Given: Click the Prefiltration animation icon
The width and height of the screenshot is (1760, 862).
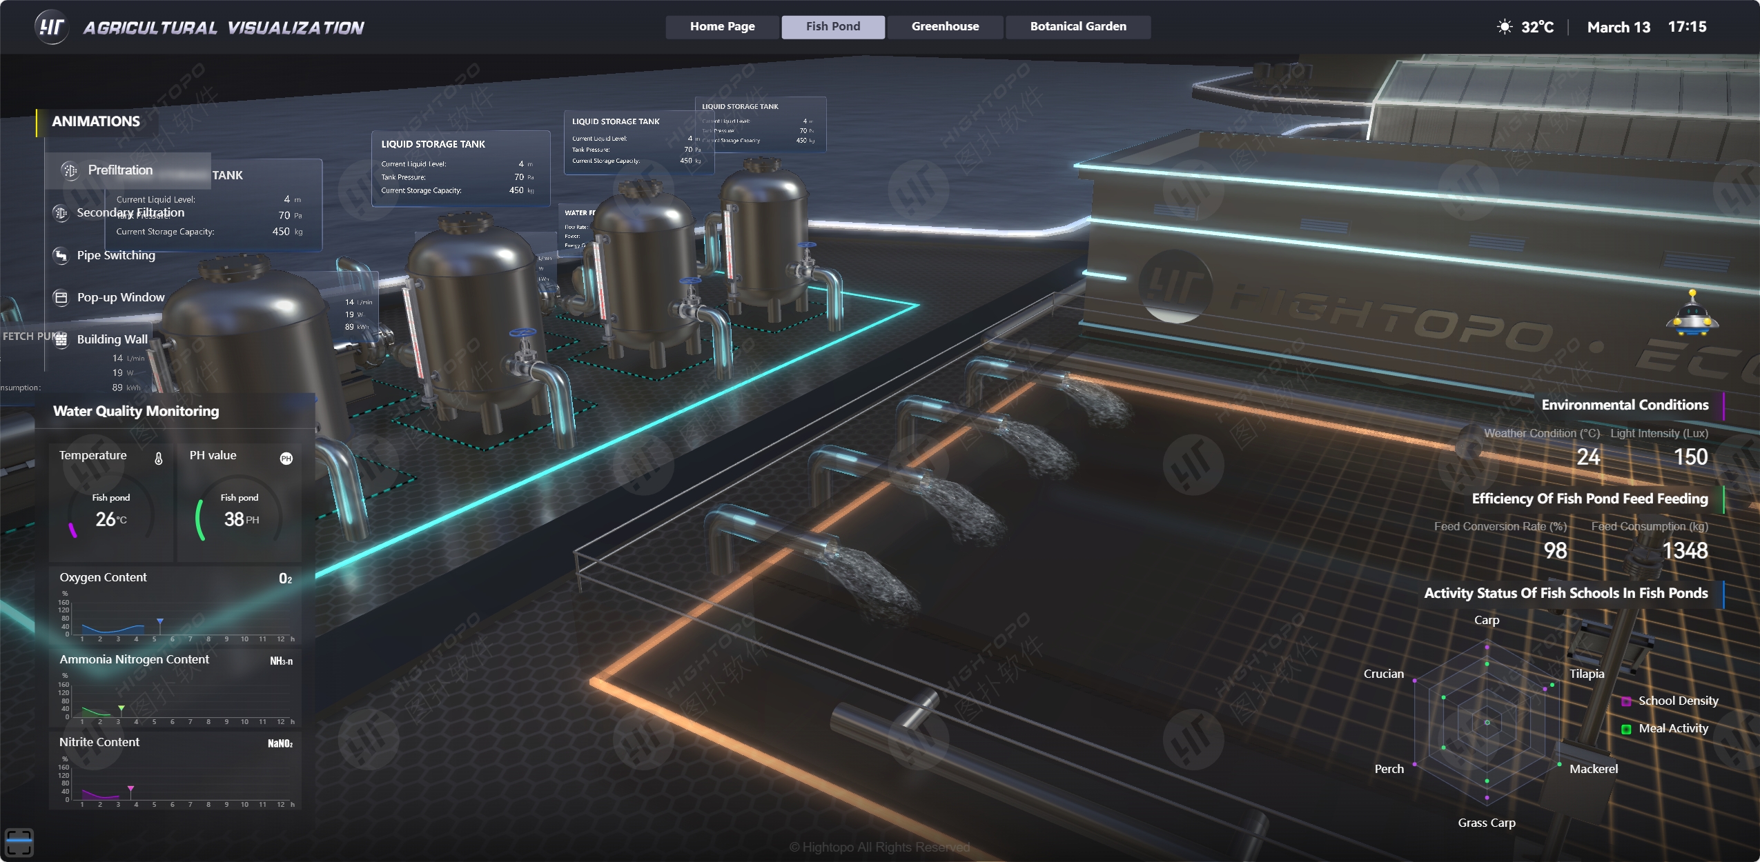Looking at the screenshot, I should (x=70, y=170).
